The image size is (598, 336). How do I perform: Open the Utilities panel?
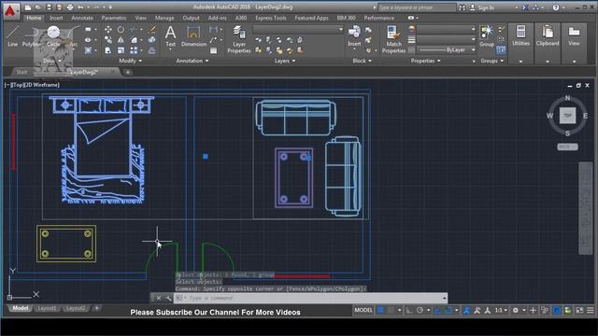[x=521, y=35]
